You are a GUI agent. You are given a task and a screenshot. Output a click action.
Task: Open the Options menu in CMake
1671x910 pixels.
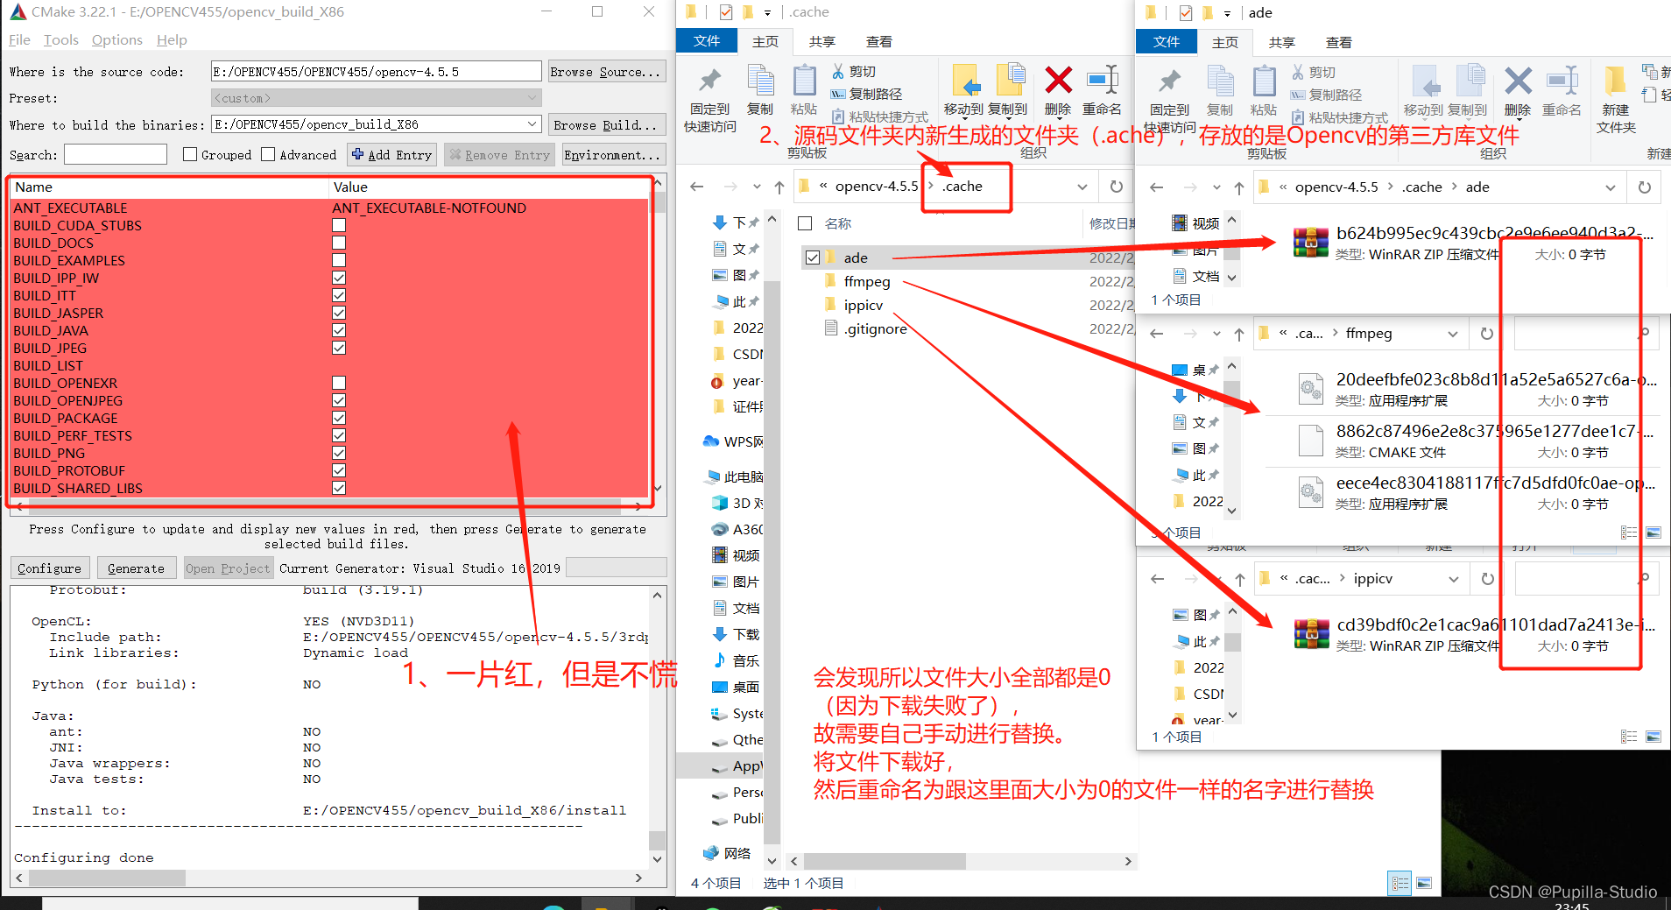(x=117, y=39)
